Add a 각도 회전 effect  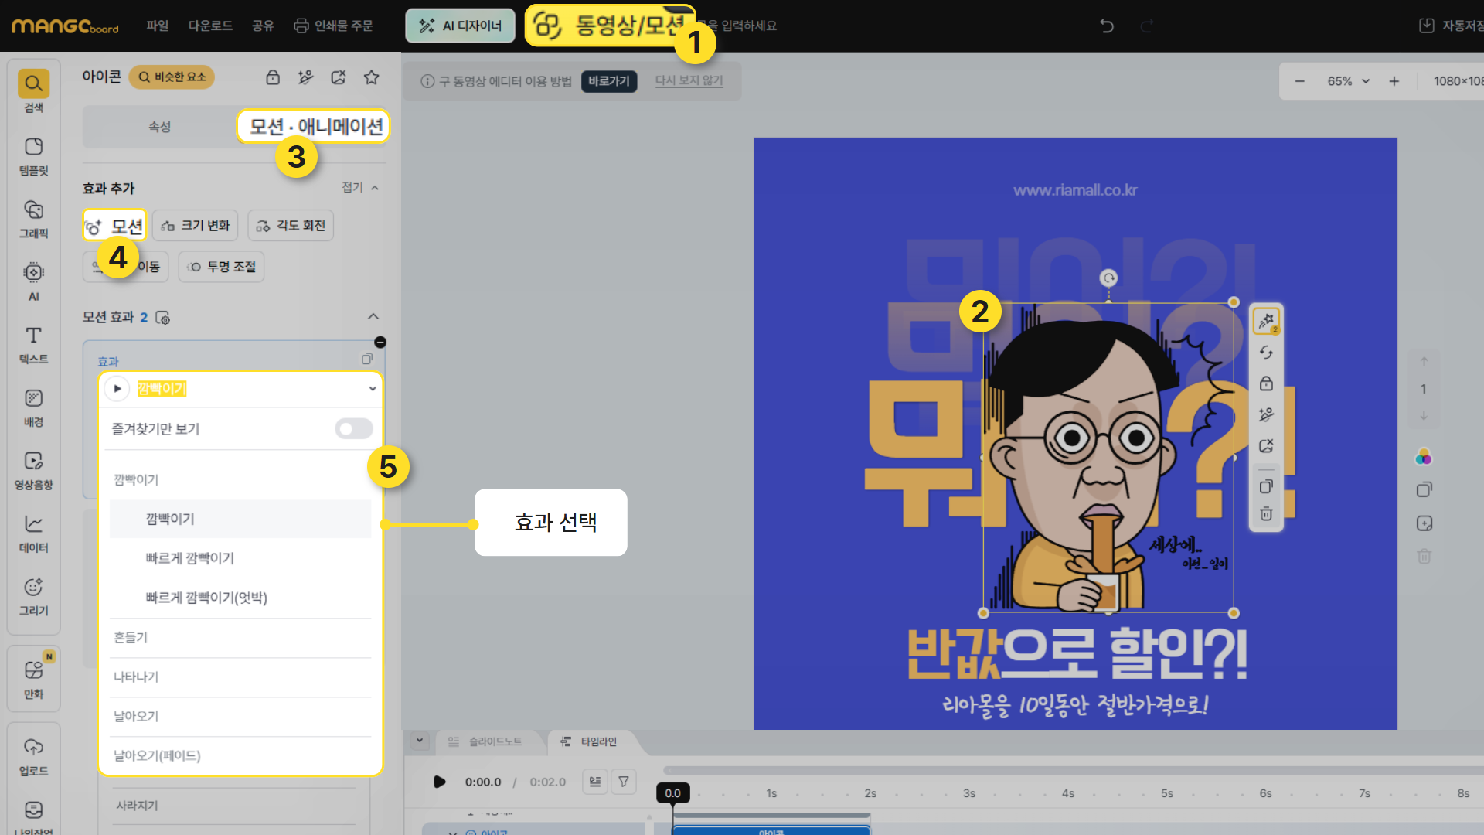pos(291,226)
